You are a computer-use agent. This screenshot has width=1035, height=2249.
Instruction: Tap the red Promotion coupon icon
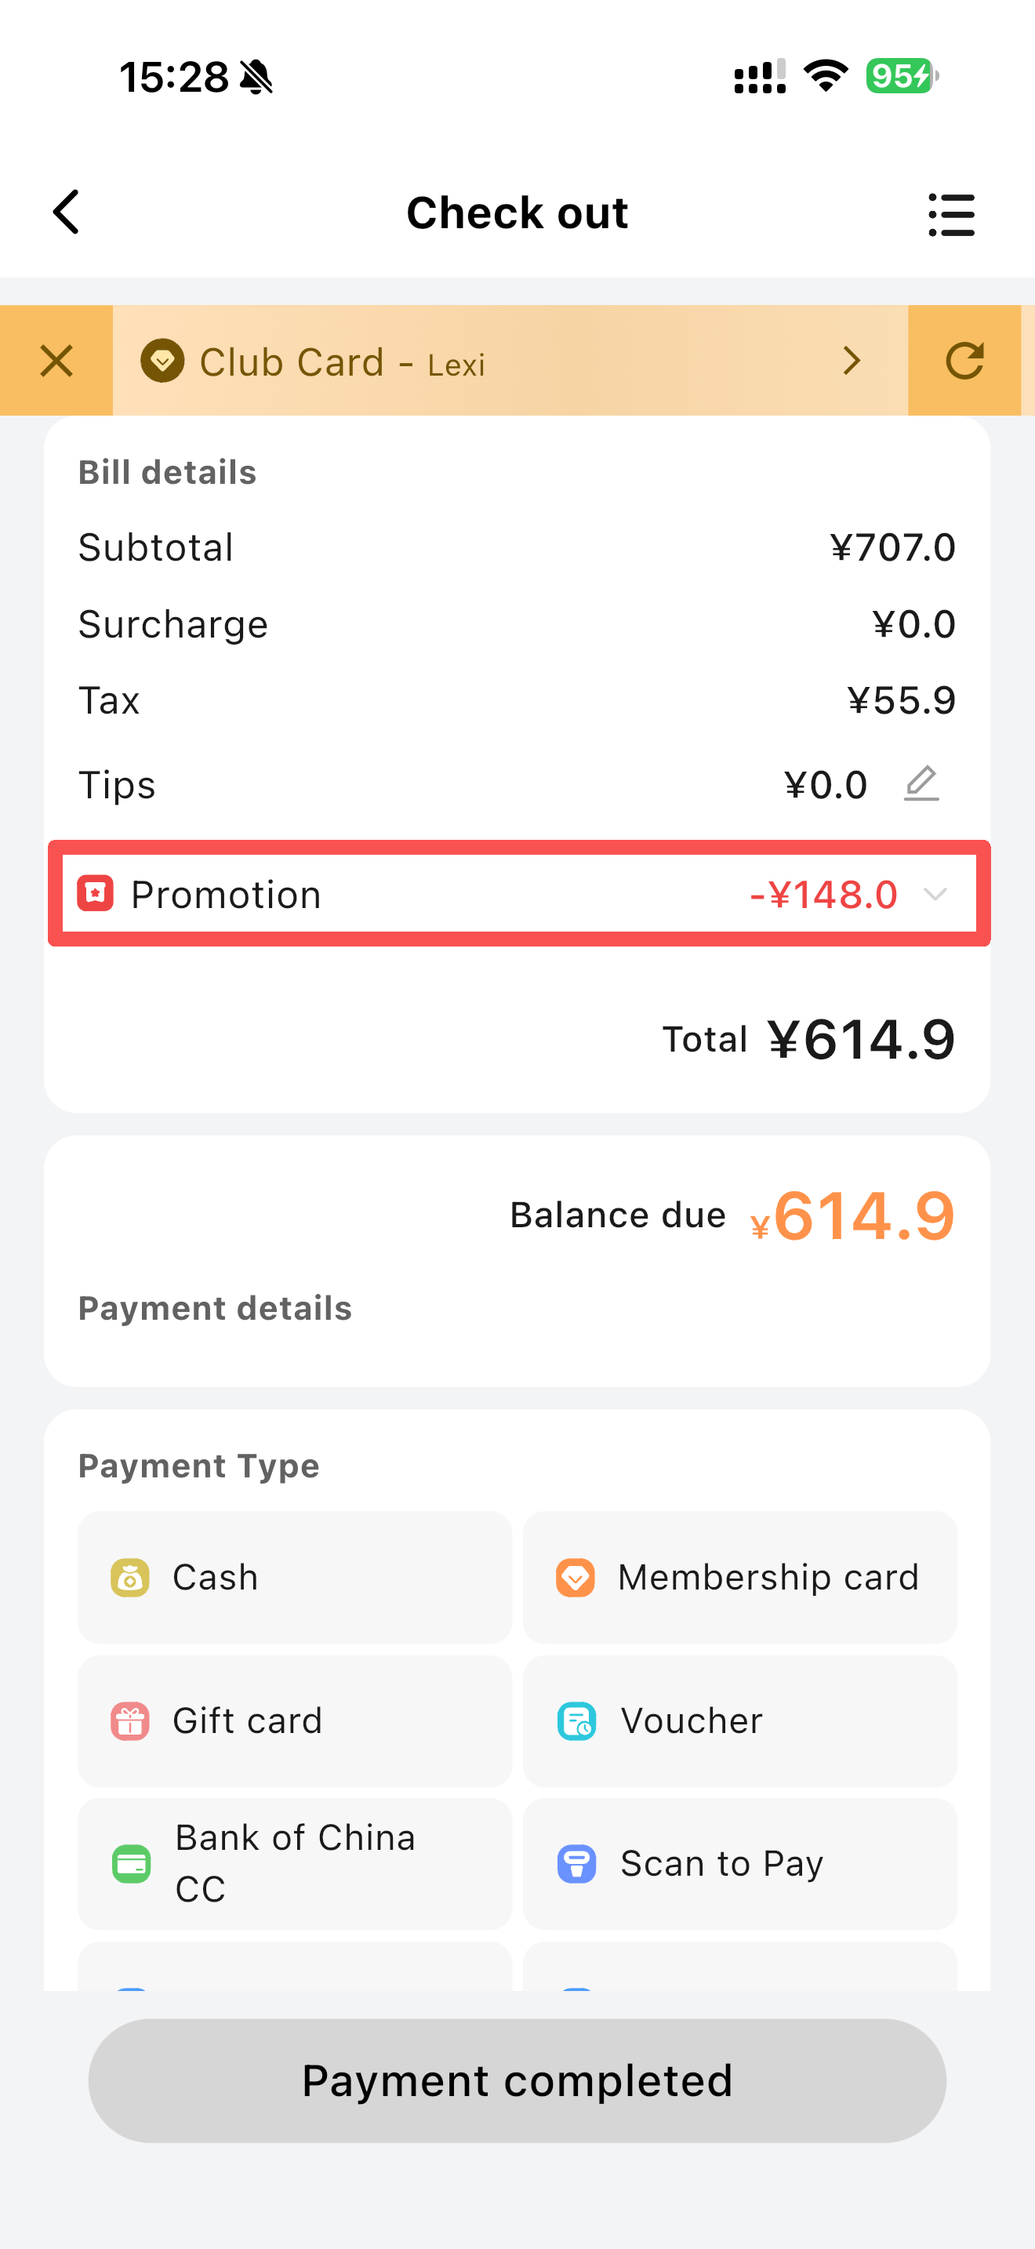coord(95,893)
